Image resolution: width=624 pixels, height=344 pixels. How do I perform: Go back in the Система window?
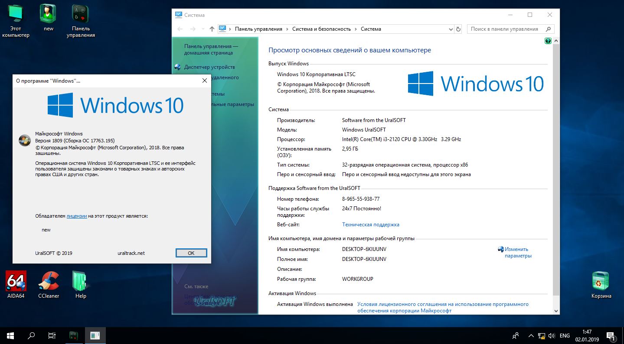pos(180,29)
